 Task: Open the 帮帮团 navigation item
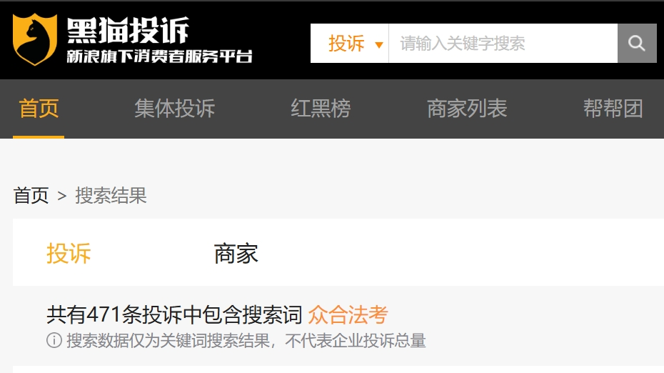613,109
